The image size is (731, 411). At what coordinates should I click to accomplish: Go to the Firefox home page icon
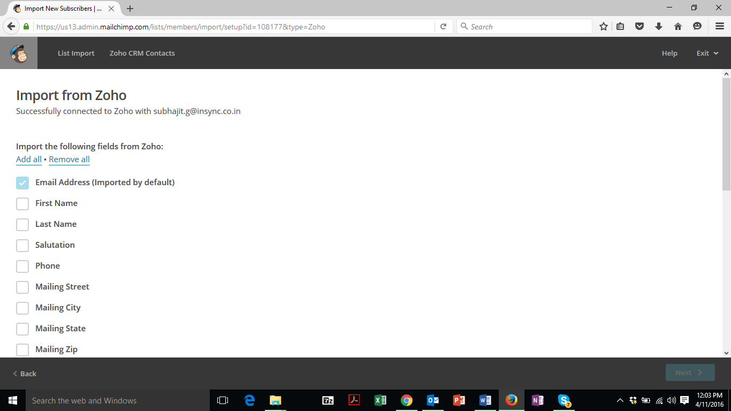click(678, 26)
